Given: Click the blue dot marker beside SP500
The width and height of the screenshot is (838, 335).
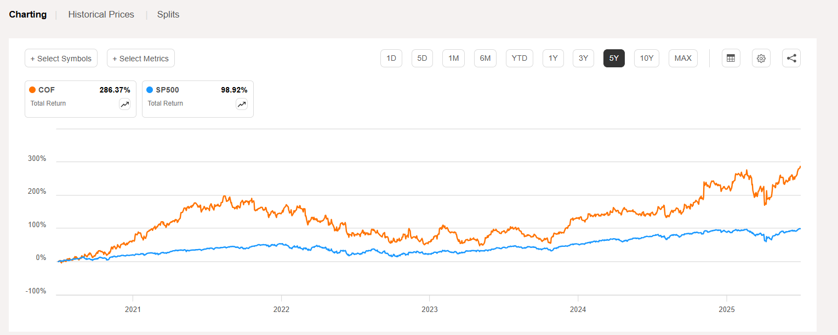Looking at the screenshot, I should [150, 89].
